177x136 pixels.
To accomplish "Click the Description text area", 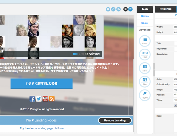I will [175, 61].
